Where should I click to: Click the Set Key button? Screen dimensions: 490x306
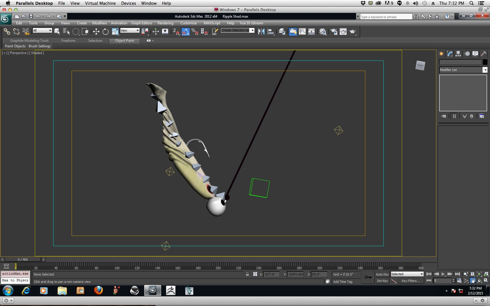[x=382, y=281]
